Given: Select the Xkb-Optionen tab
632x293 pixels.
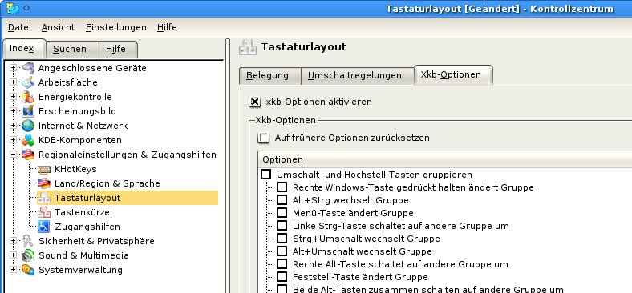Looking at the screenshot, I should point(453,75).
